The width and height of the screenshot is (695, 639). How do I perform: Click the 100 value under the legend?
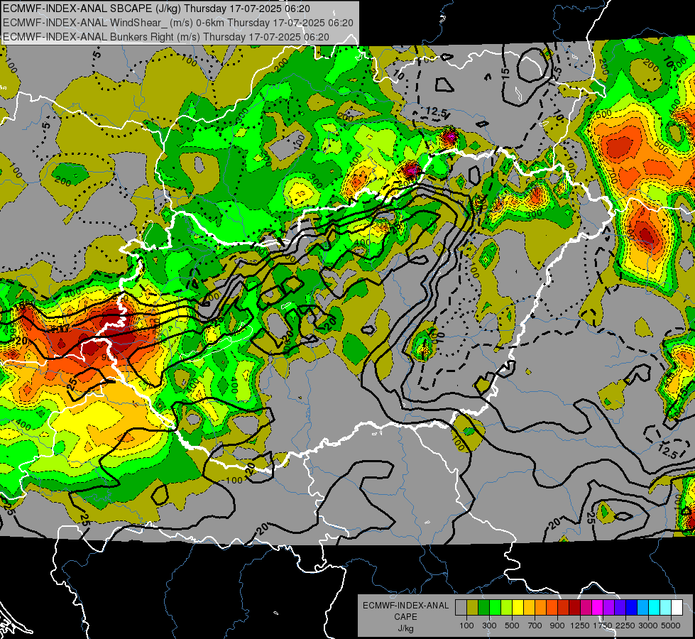[466, 626]
